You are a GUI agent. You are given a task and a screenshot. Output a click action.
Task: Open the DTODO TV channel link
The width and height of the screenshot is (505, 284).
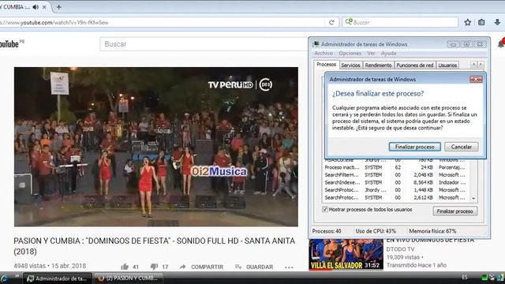point(400,249)
